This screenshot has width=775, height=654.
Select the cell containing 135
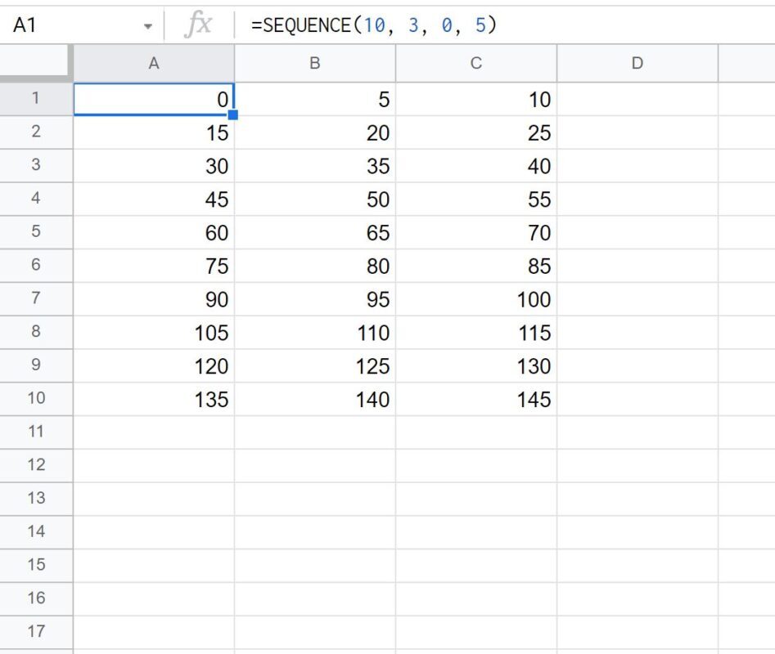[x=154, y=399]
